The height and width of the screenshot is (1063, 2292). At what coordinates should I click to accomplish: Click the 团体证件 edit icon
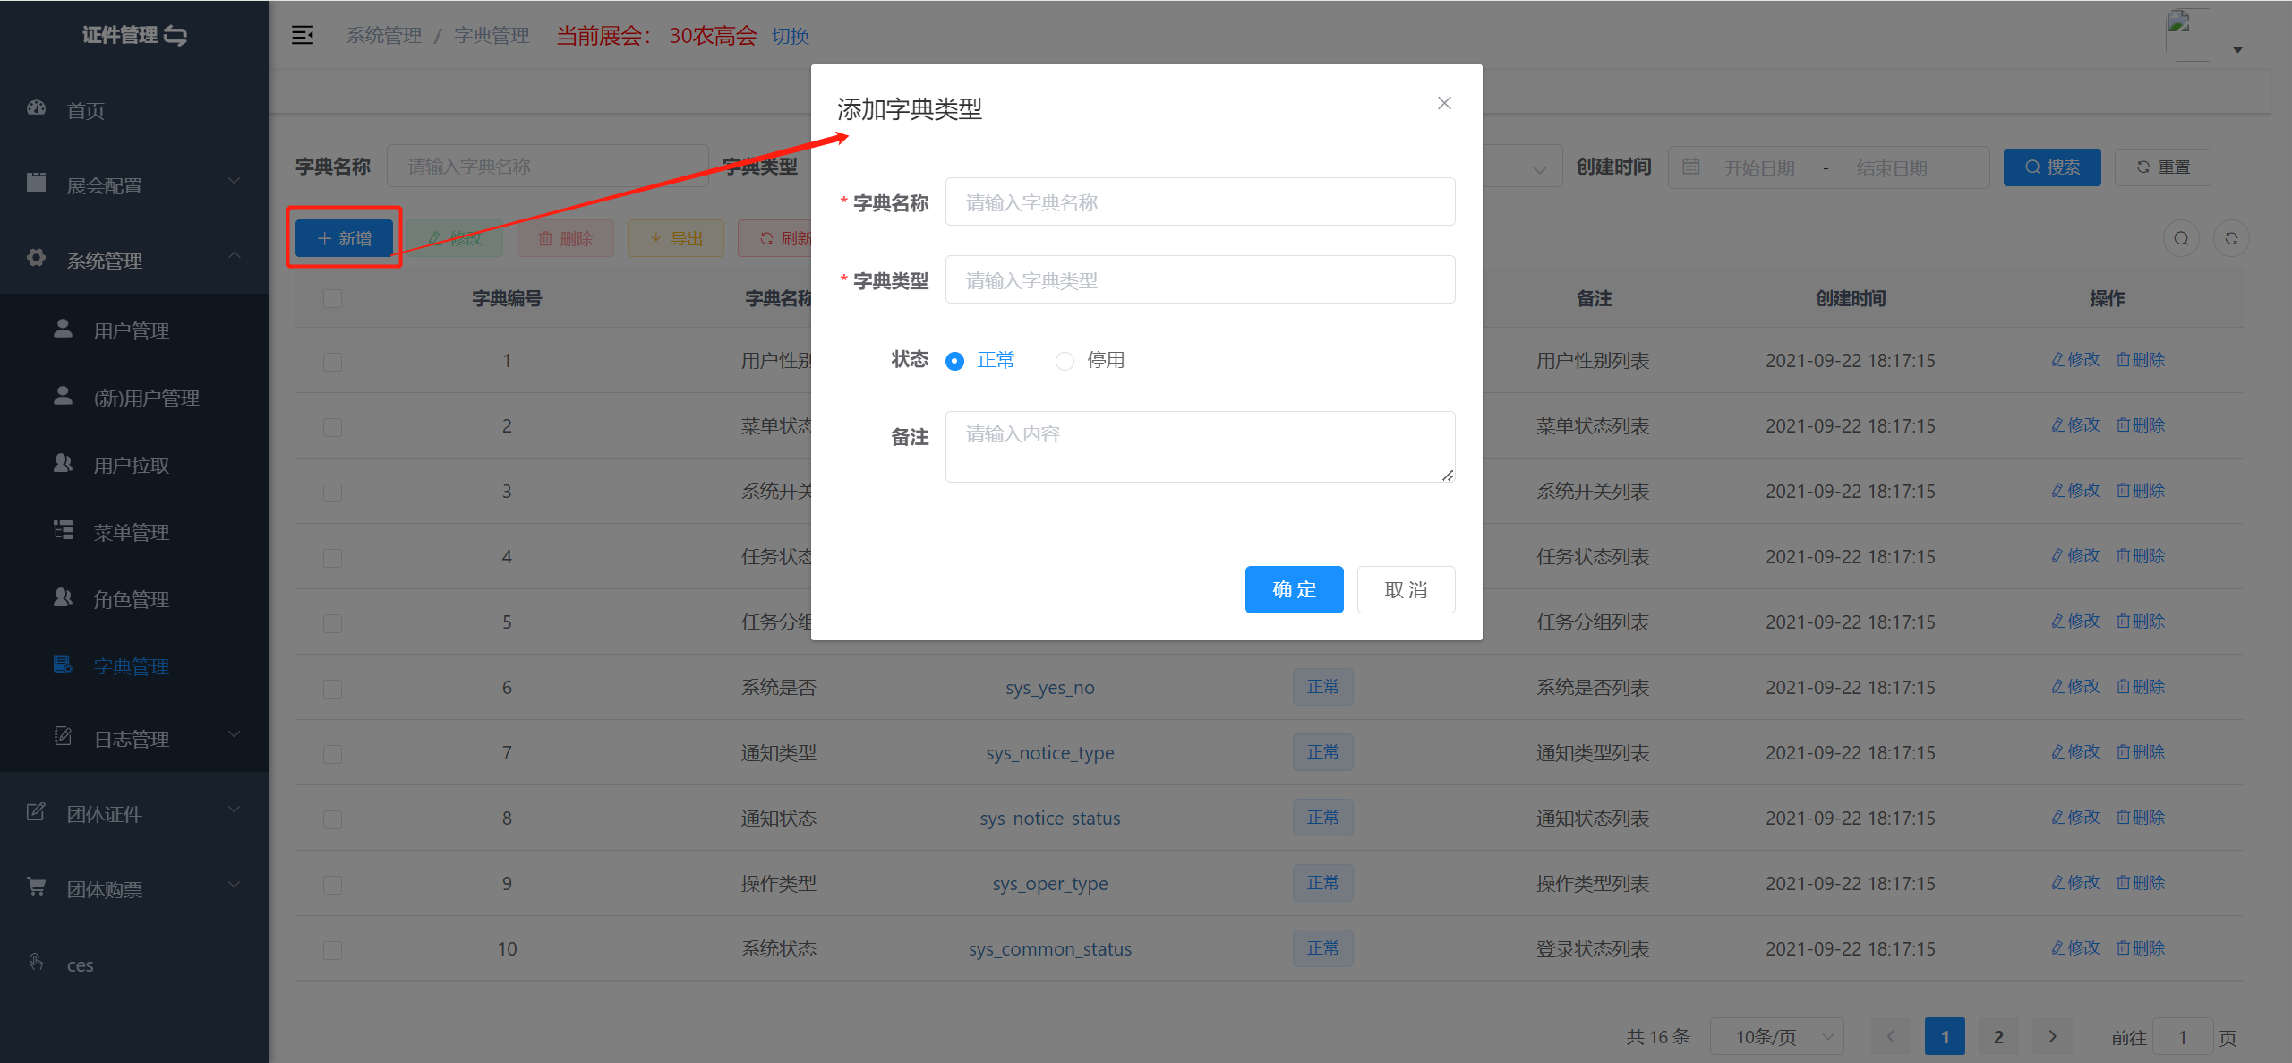36,811
